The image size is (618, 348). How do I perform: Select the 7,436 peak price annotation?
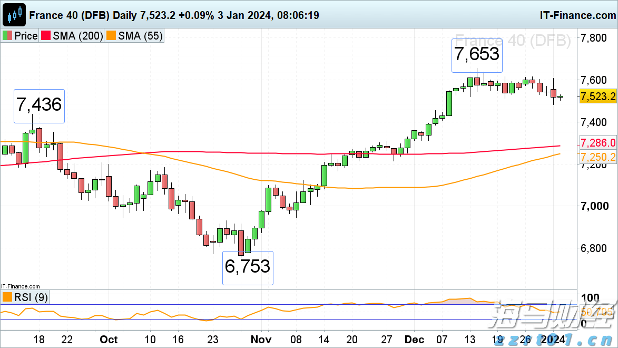pos(39,105)
